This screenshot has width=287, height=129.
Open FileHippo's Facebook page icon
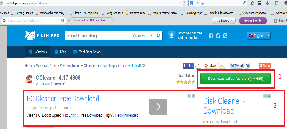pos(211,36)
